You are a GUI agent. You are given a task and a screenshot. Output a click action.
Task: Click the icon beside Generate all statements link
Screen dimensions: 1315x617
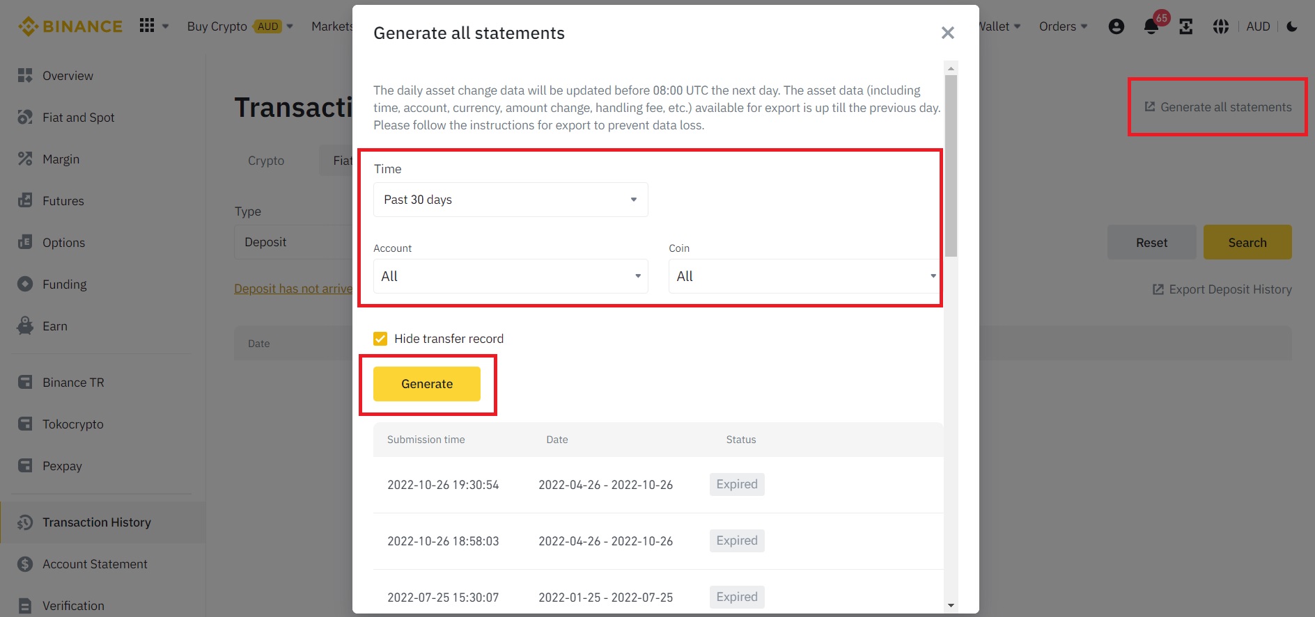click(x=1150, y=106)
